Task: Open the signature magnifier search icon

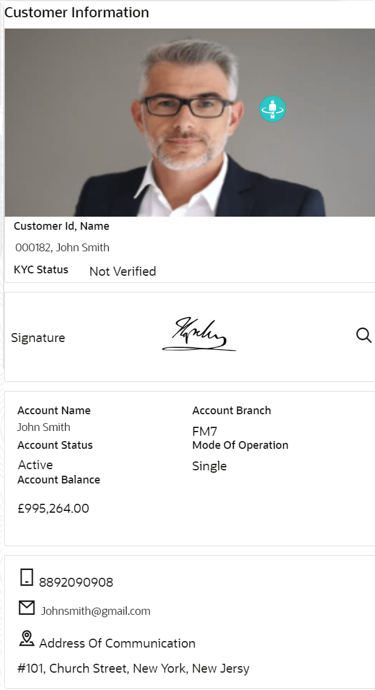Action: (364, 335)
